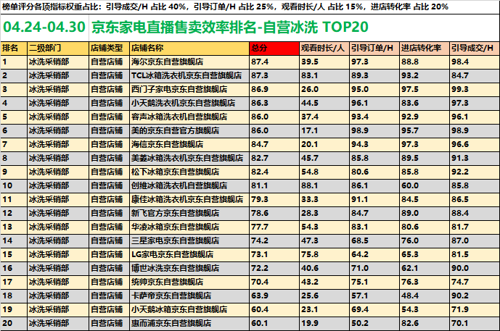The width and height of the screenshot is (500, 331).
Task: Click total score 87.3 for TCL
Action: coord(274,75)
